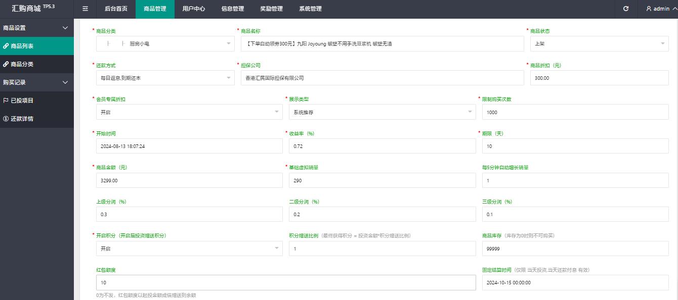Click the 商品金额 field showing 3299.00

(x=189, y=180)
